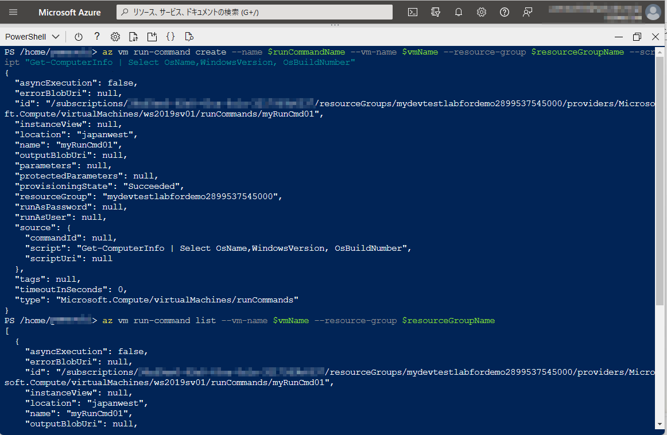Screen dimensions: 667x435
Task: Open the Azure portal settings gear
Action: (481, 11)
